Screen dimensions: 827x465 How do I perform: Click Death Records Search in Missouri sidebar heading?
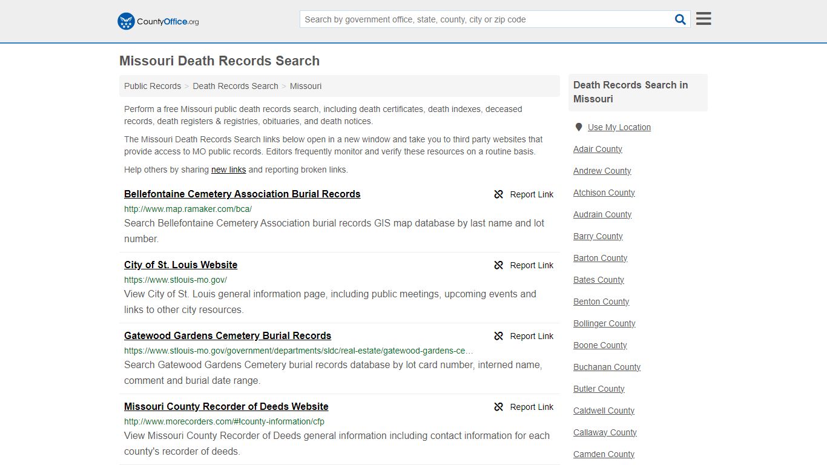point(631,92)
